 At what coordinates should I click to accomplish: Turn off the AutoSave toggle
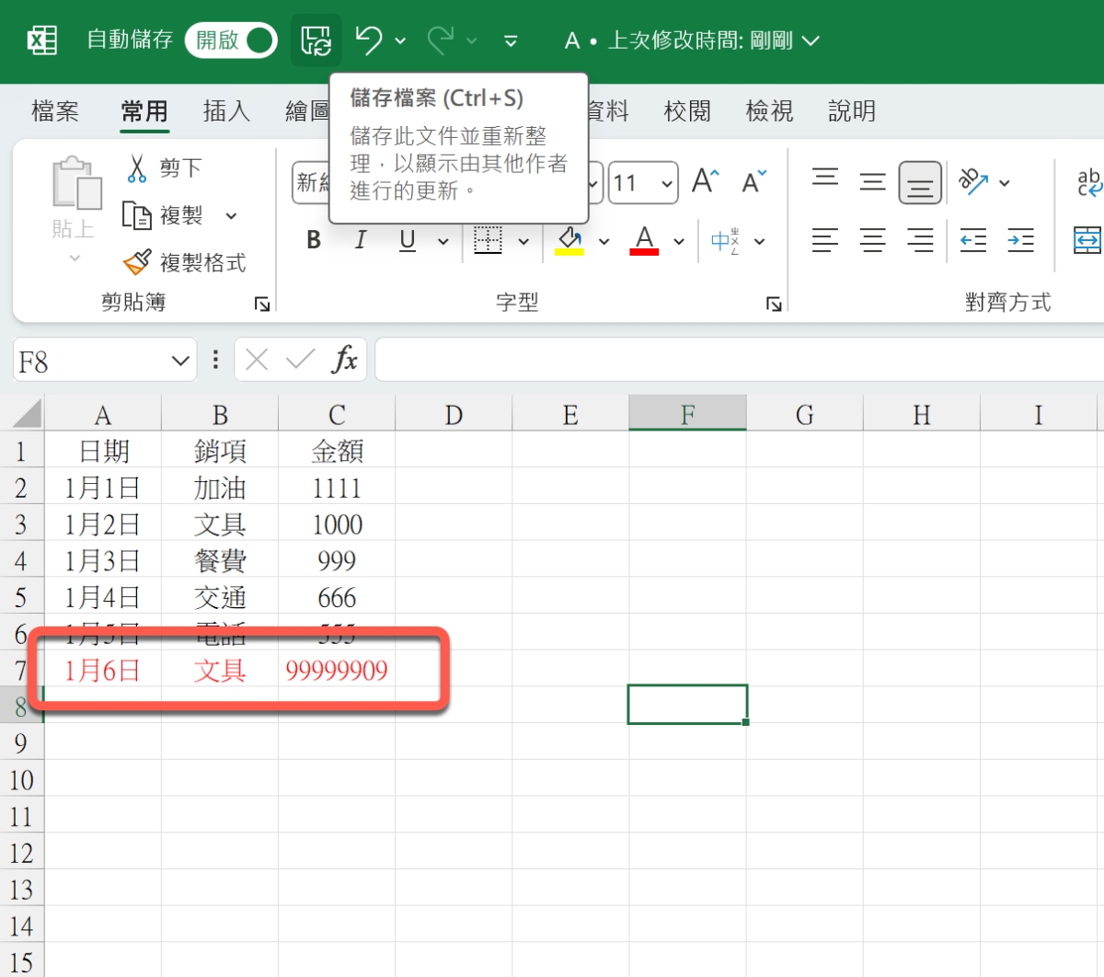(231, 40)
